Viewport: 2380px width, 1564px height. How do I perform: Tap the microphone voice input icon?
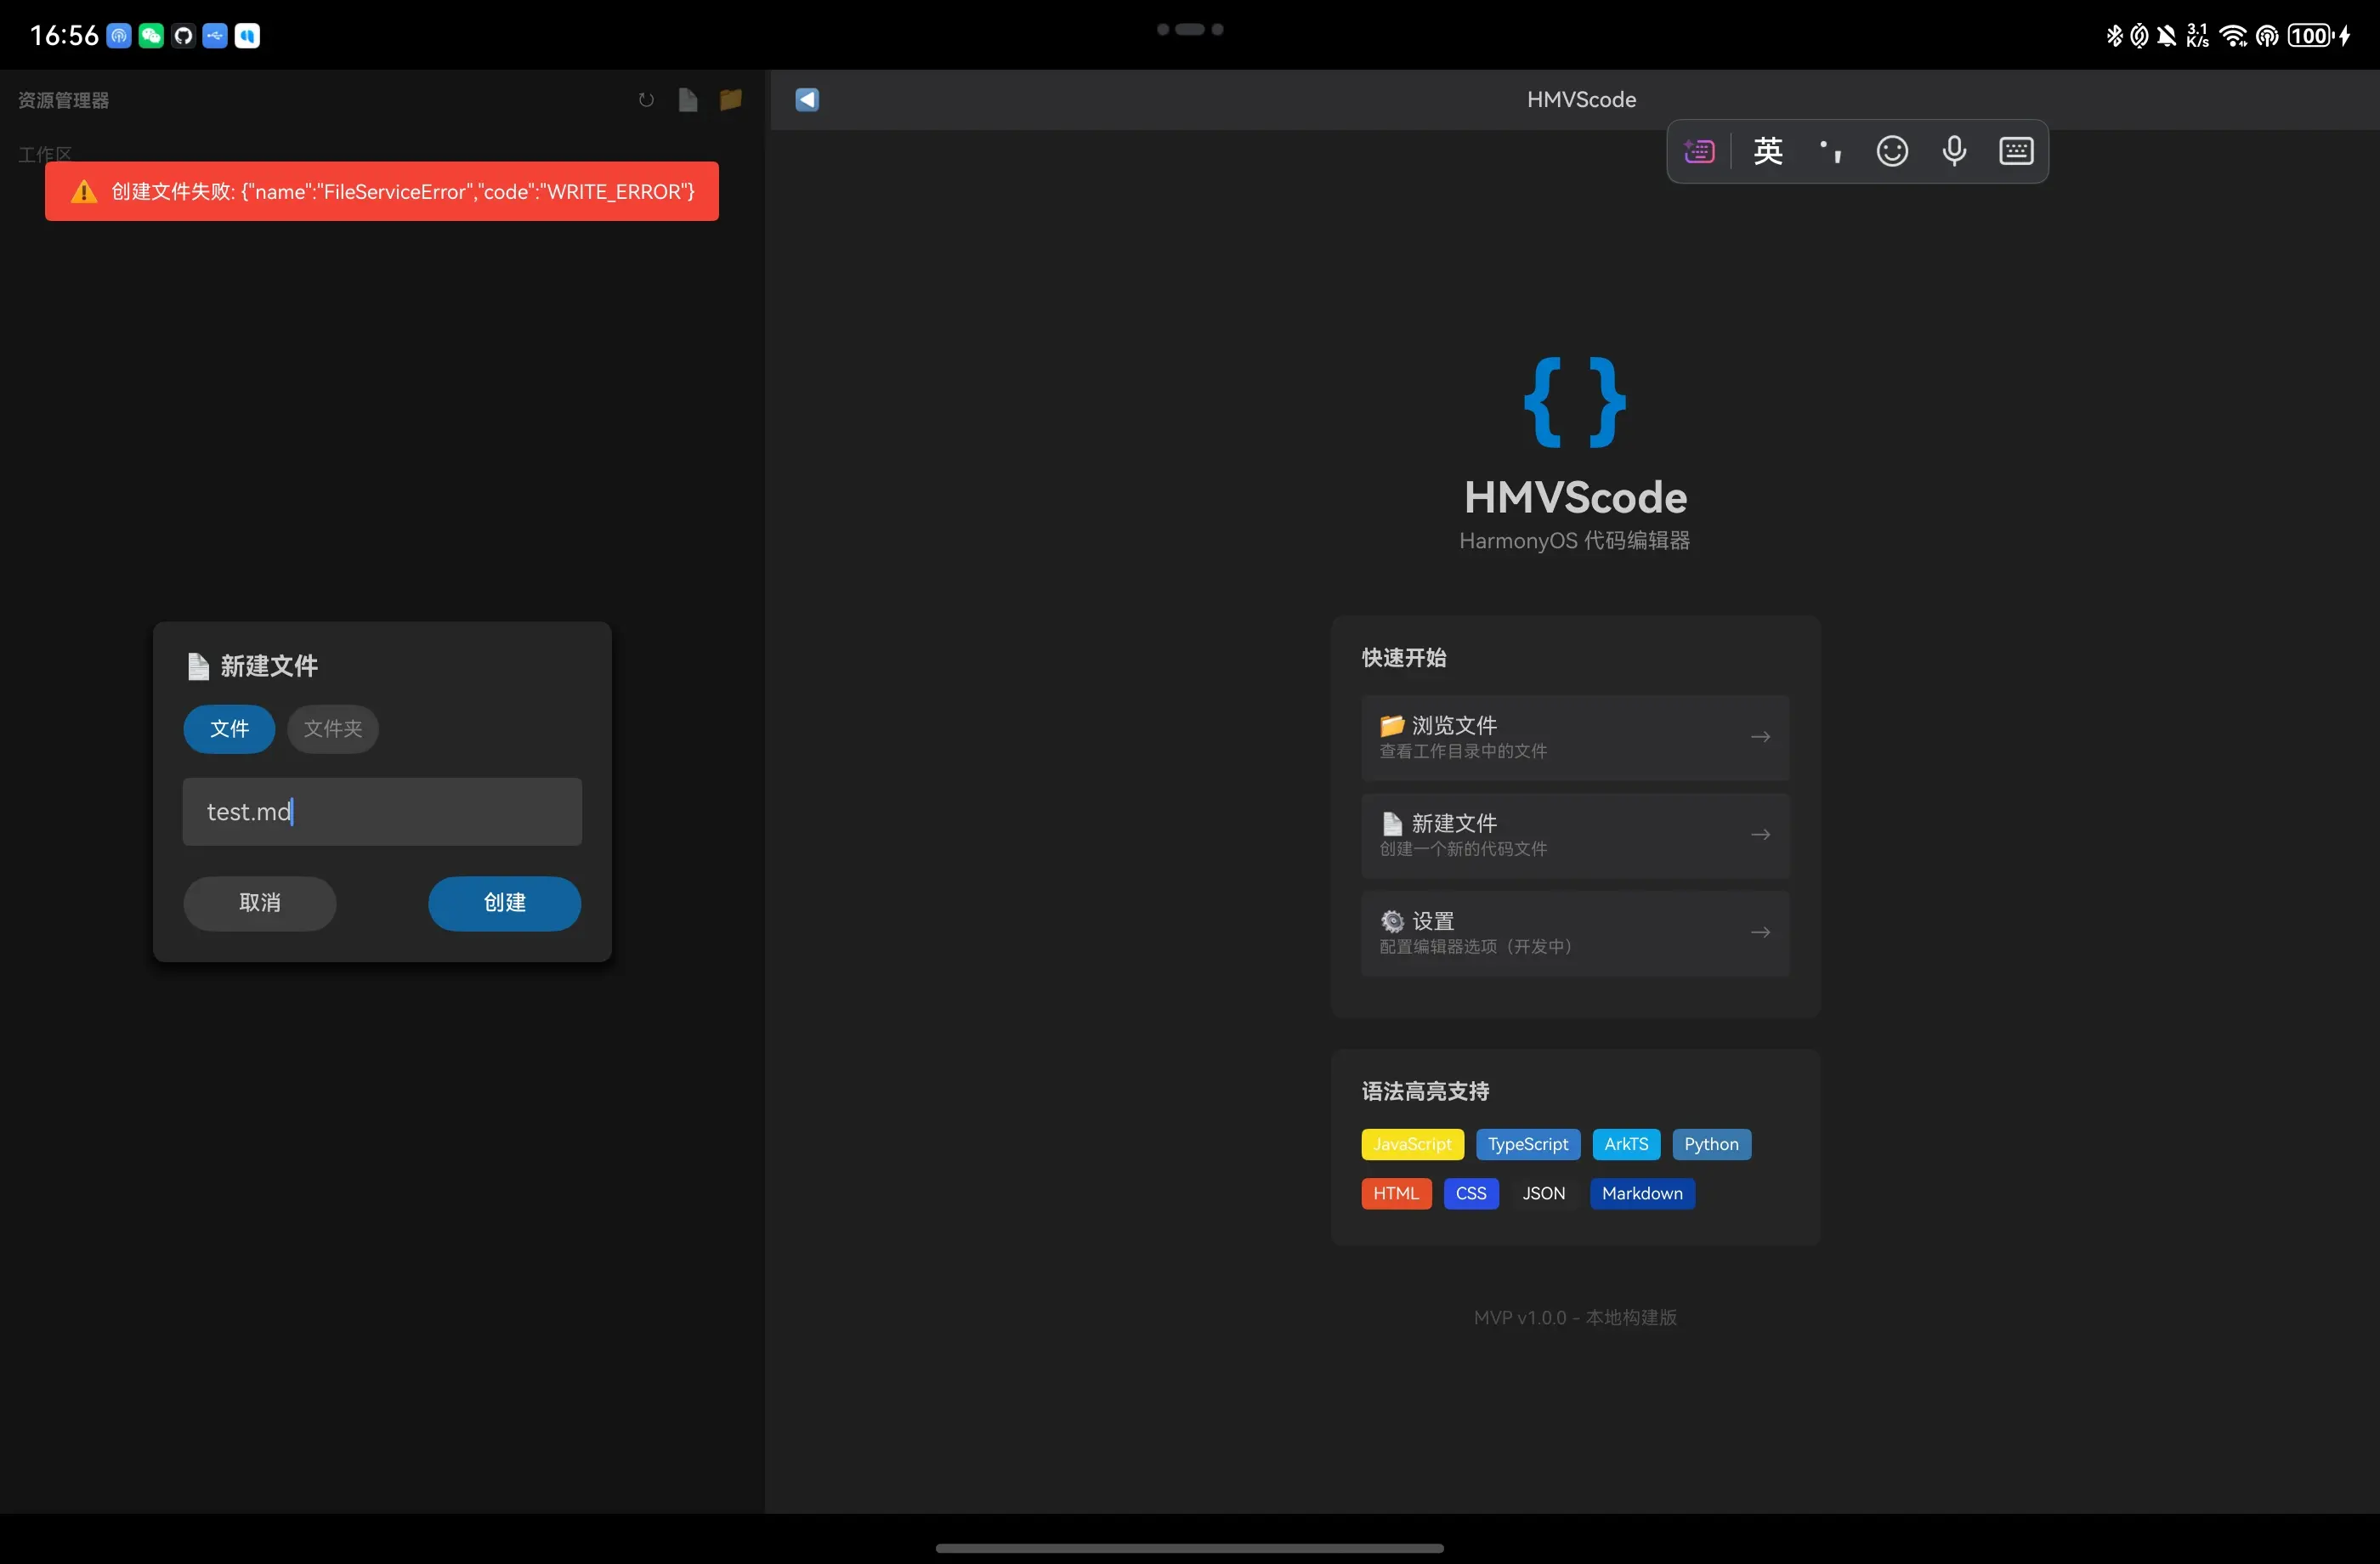(1954, 152)
